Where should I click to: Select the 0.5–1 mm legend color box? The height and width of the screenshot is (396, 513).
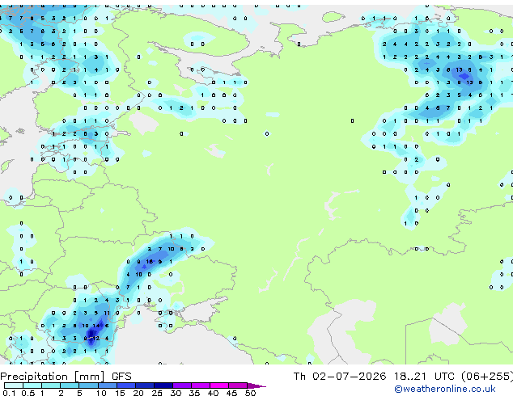click(32, 385)
